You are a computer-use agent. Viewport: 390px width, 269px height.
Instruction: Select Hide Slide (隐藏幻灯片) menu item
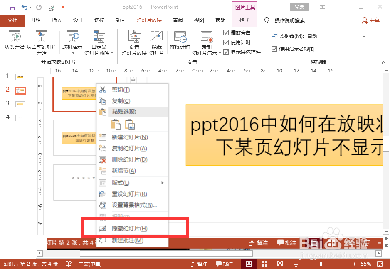133,228
